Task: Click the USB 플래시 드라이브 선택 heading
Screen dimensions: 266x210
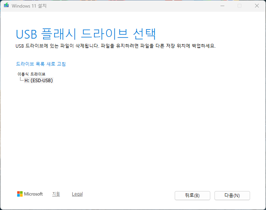Action: click(86, 34)
